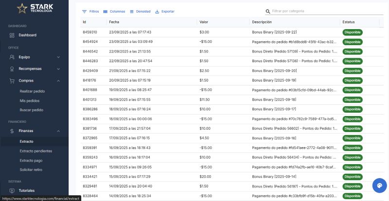
Task: Click the Finanzas dollar sign icon
Action: [12, 131]
